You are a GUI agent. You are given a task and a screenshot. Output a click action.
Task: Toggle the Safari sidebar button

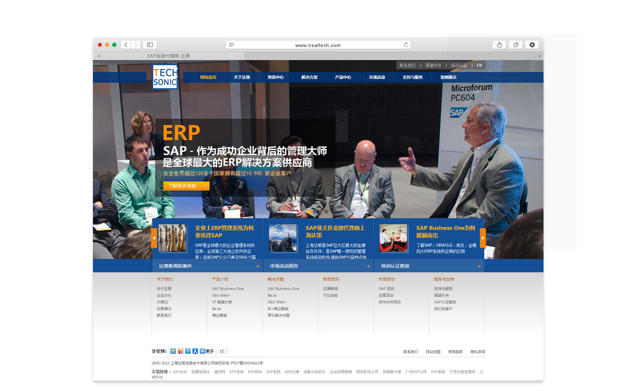(150, 44)
